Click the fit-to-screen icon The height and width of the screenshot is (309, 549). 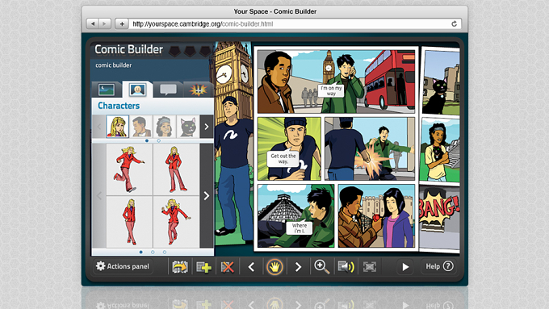pyautogui.click(x=370, y=267)
